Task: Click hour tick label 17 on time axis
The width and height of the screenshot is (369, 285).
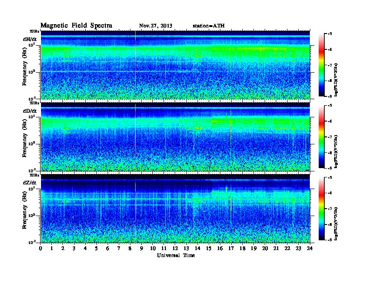Action: (x=231, y=248)
